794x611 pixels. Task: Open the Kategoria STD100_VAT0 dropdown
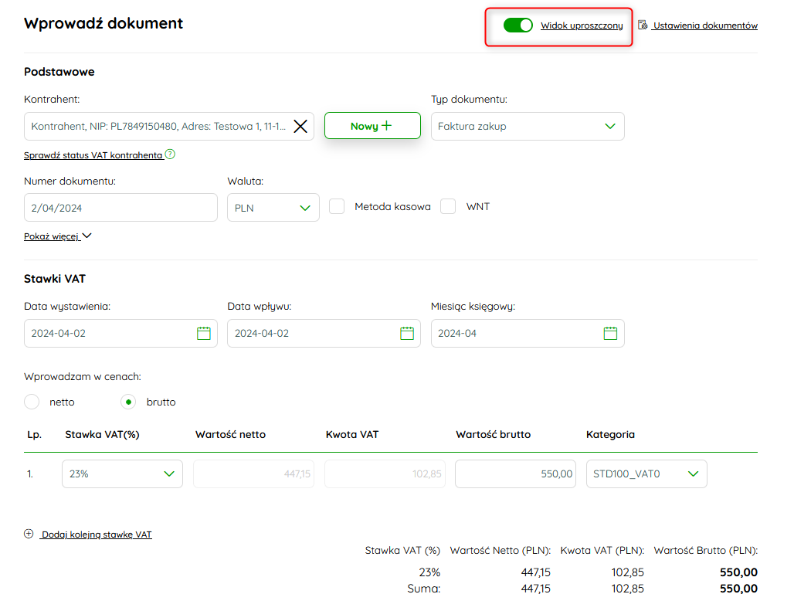(x=646, y=474)
